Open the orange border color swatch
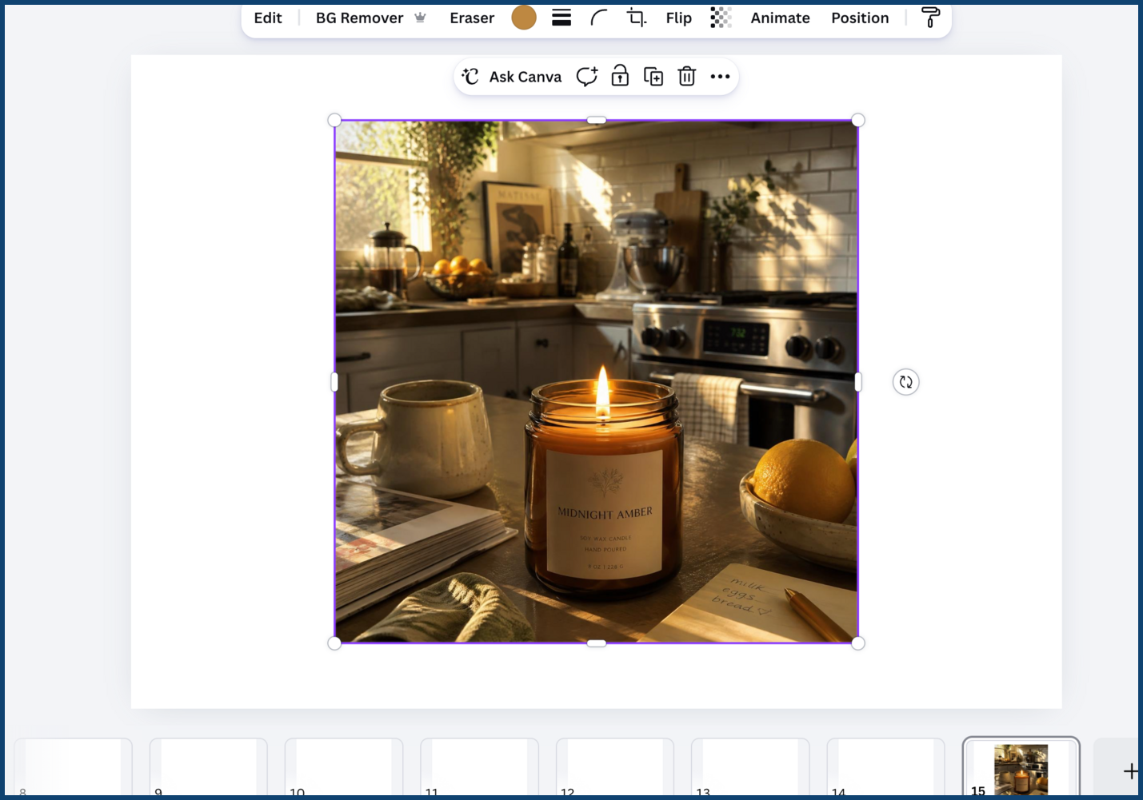 click(524, 18)
